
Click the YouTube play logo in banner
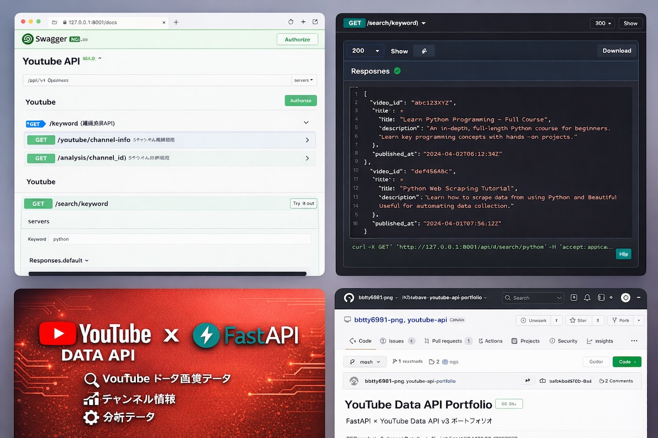click(x=58, y=334)
